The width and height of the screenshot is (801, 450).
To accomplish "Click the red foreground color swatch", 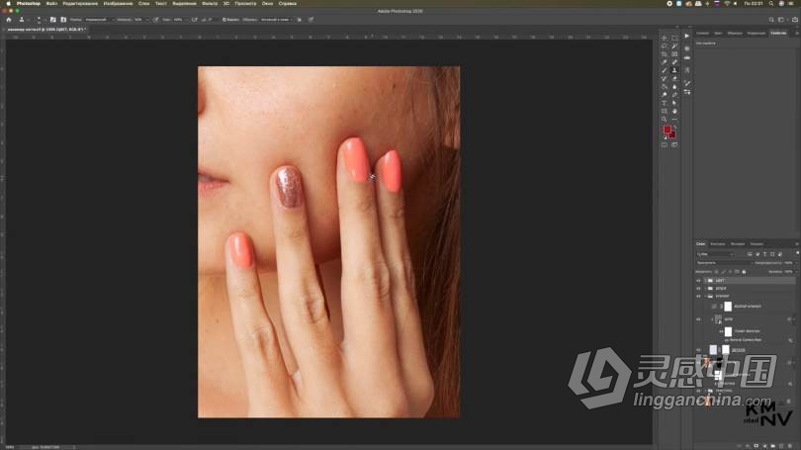I will pos(667,131).
